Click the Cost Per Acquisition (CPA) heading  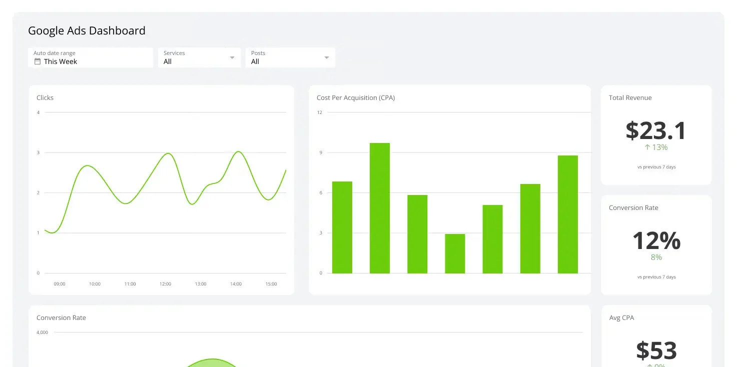pos(356,98)
